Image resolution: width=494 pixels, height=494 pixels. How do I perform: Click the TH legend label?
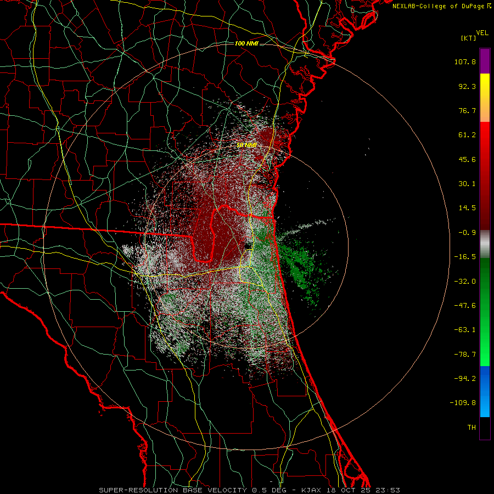point(471,428)
